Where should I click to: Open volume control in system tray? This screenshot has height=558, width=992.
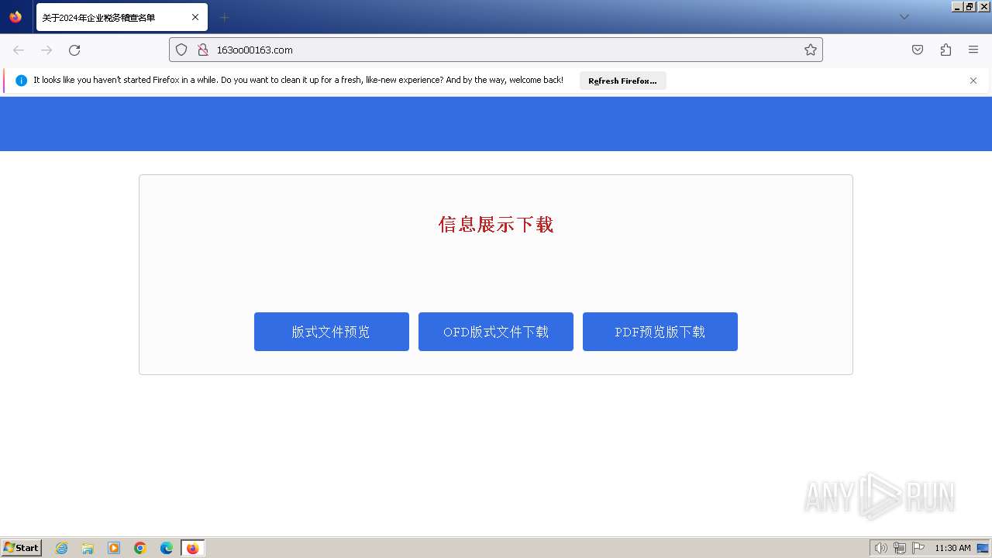[880, 548]
